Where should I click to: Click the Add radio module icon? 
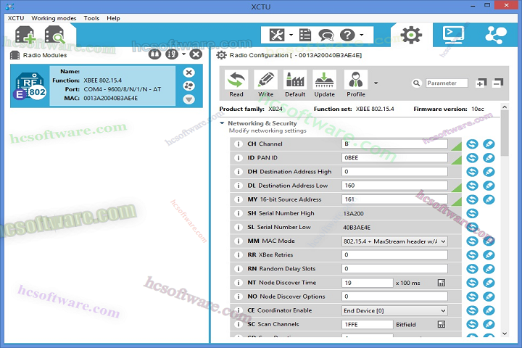point(25,35)
